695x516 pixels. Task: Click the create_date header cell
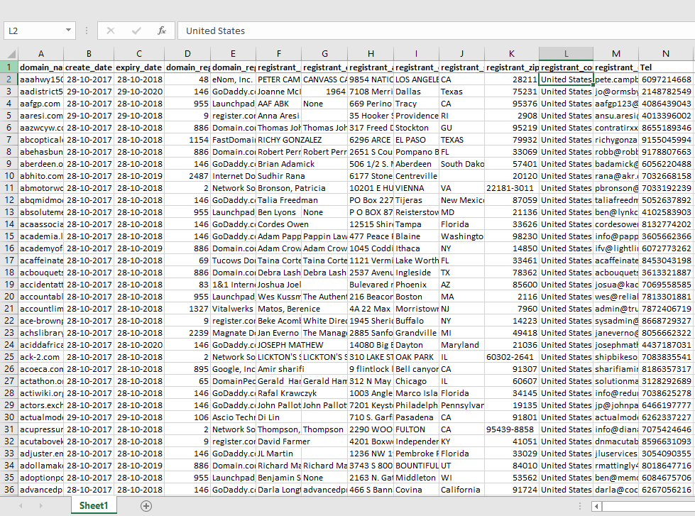(x=89, y=67)
